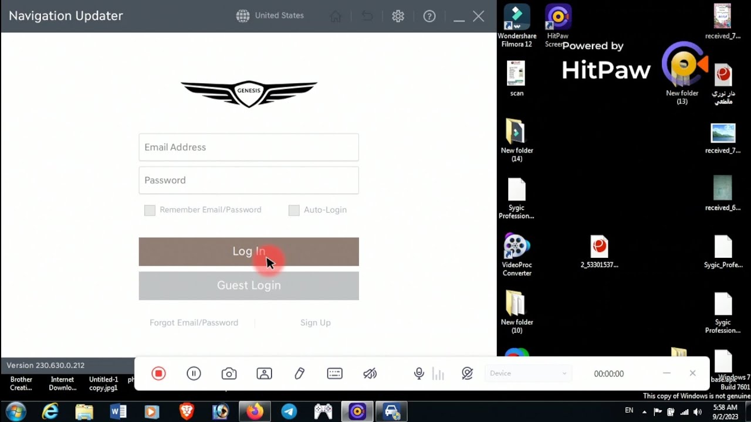The image size is (751, 422).
Task: Open settings gear in Navigation Updater
Action: coord(398,16)
